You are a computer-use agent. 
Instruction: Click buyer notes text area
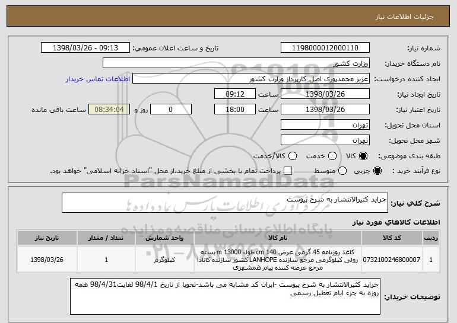(225, 296)
